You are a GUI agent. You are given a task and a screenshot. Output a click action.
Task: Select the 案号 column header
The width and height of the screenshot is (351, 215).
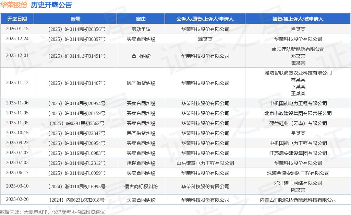tap(75, 19)
